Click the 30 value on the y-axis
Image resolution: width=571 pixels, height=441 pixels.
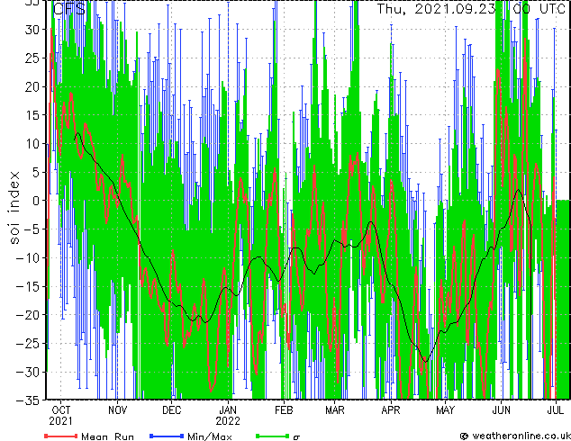tap(32, 30)
